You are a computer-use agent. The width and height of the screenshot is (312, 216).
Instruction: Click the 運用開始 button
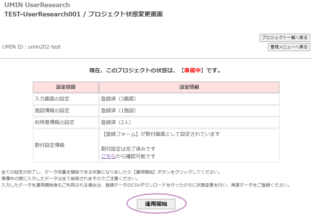point(156,204)
